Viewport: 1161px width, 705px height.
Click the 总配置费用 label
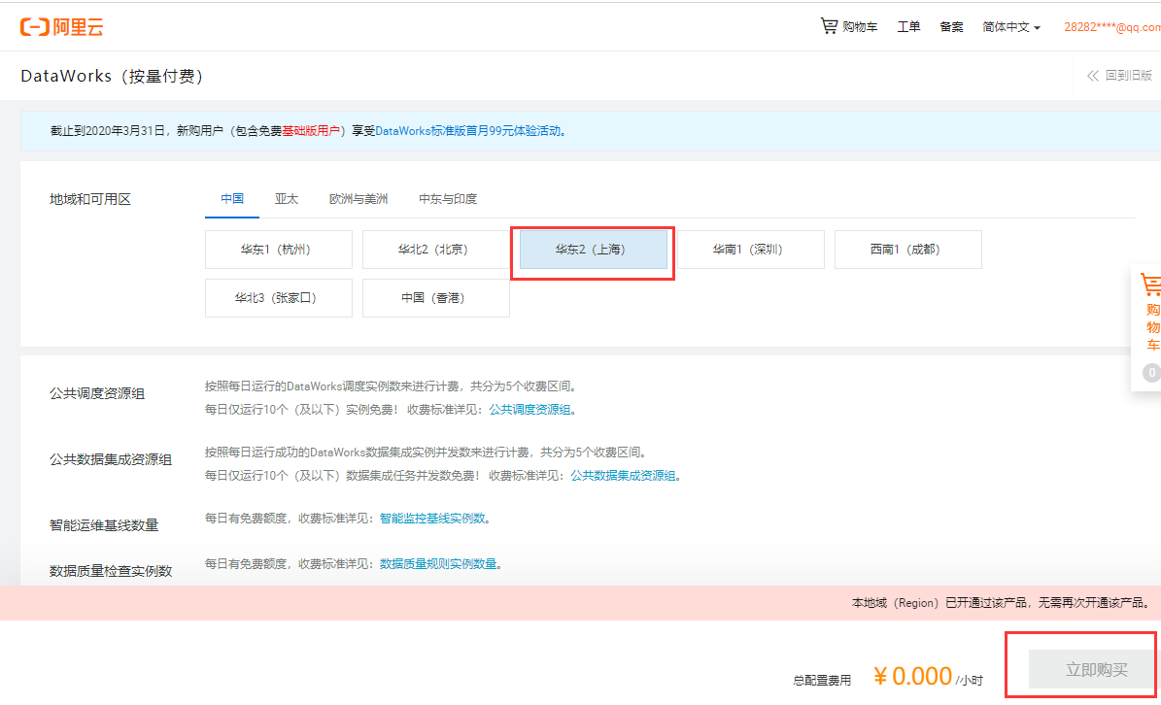[x=822, y=681]
